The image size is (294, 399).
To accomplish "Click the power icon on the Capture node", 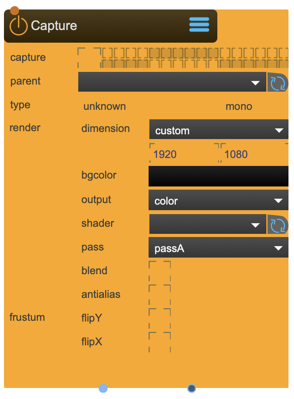I will click(x=19, y=25).
